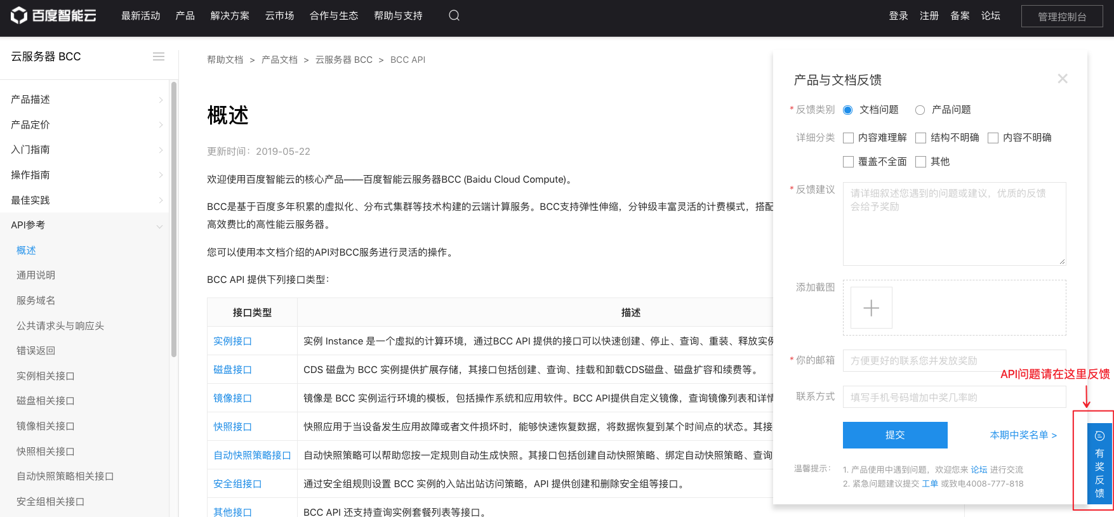Open the 自动快照策略接口 table link
Image resolution: width=1114 pixels, height=517 pixels.
253,455
